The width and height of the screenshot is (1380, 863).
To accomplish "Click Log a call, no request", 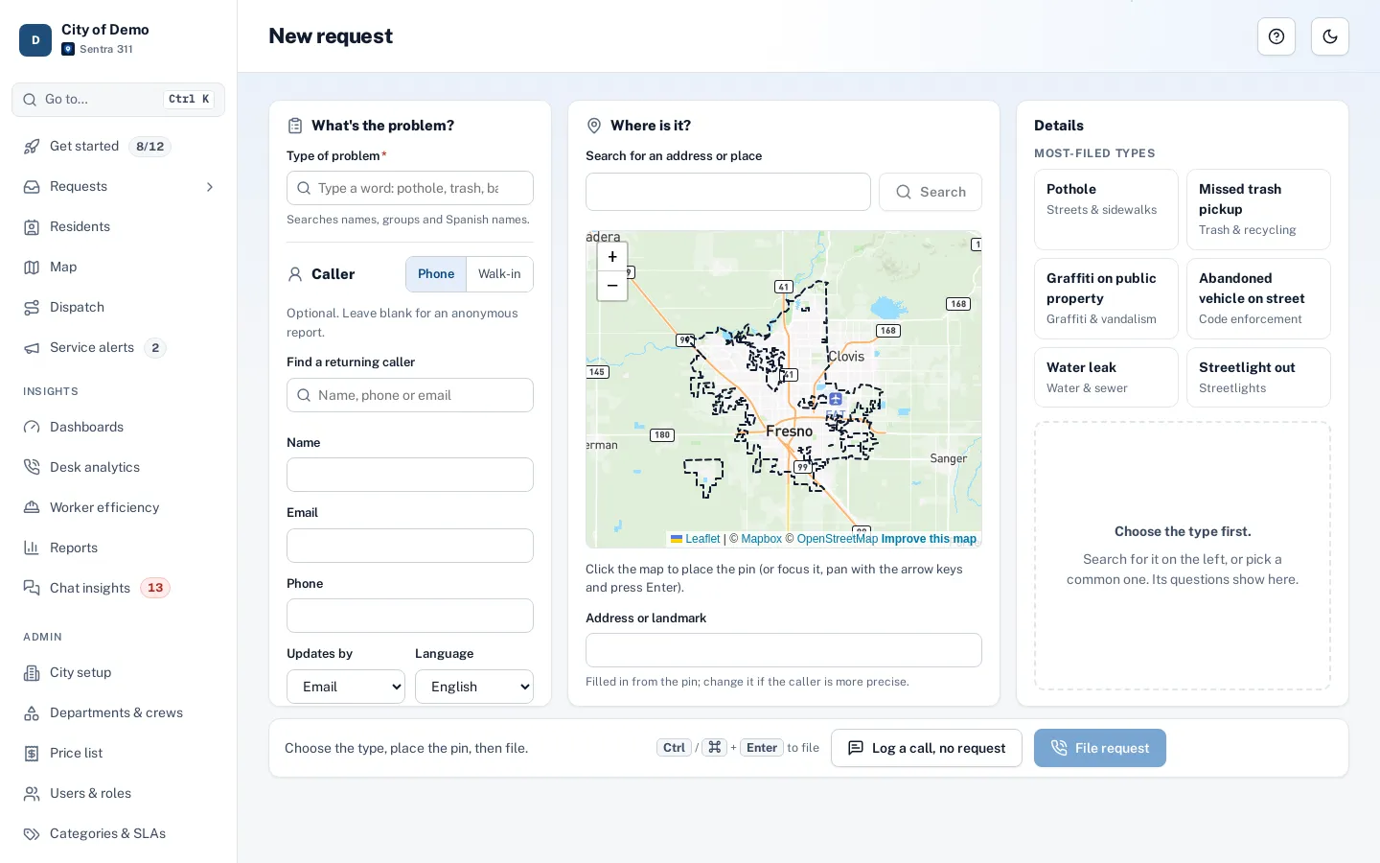I will click(x=927, y=748).
